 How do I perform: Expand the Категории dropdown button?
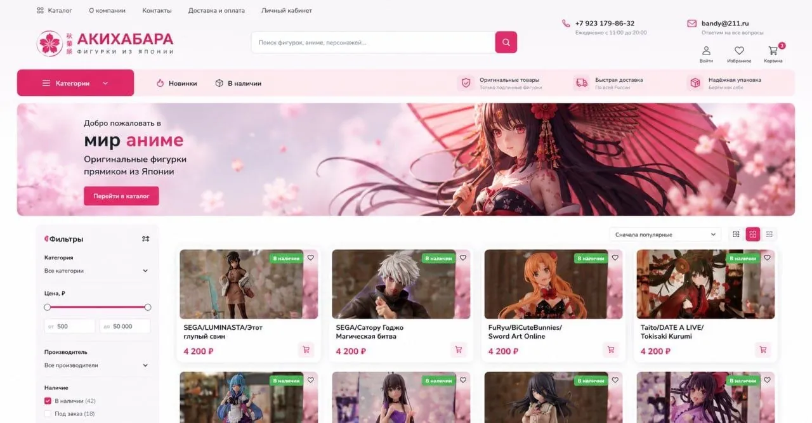[75, 83]
